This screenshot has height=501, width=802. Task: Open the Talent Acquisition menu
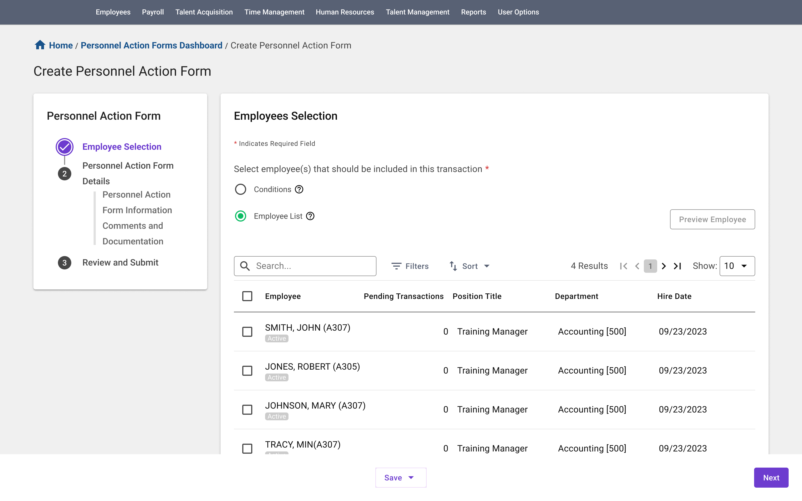(x=204, y=12)
